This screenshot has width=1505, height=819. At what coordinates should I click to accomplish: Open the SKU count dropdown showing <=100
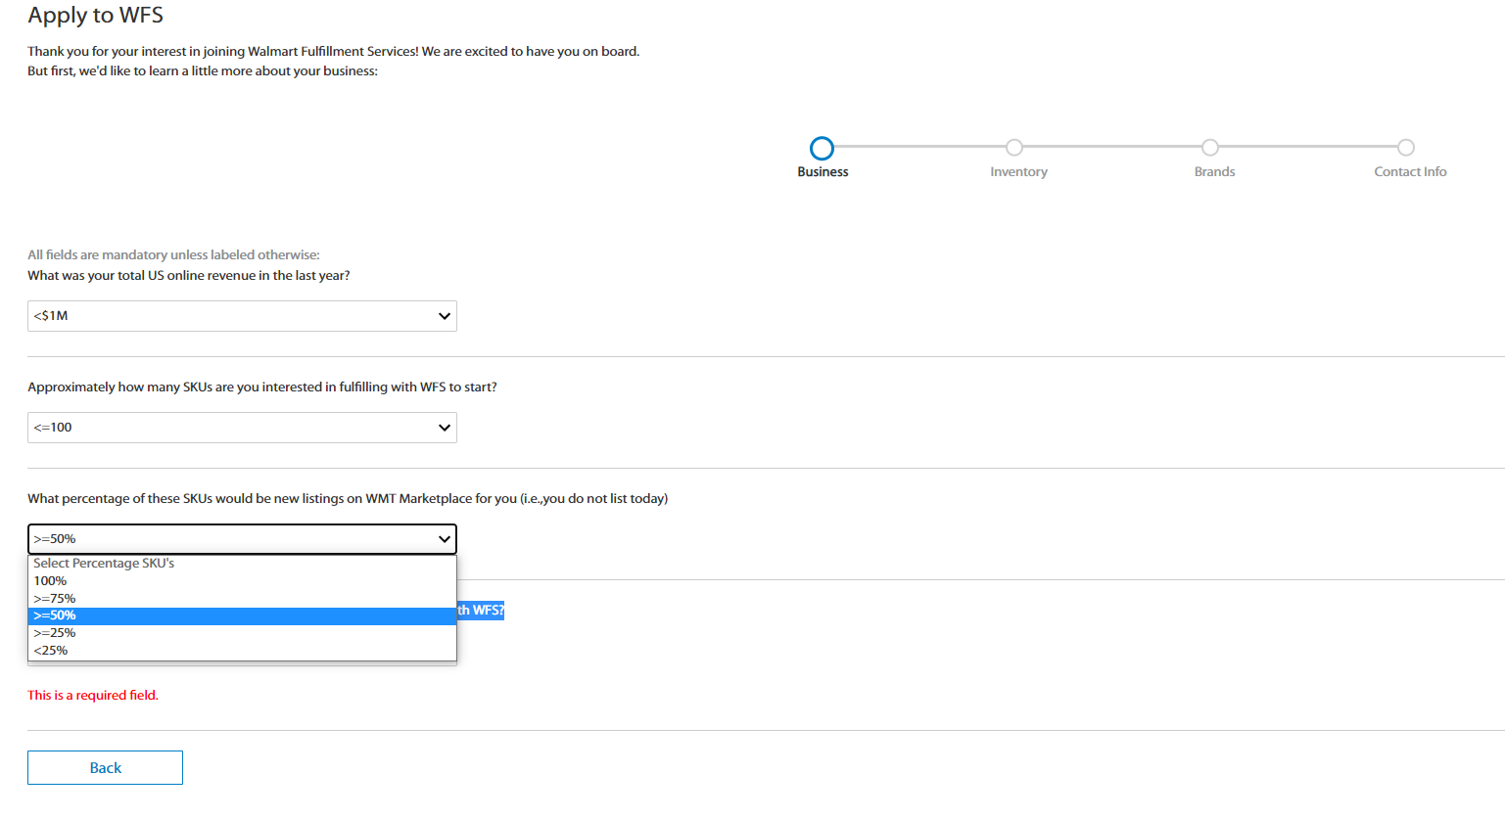pyautogui.click(x=242, y=428)
